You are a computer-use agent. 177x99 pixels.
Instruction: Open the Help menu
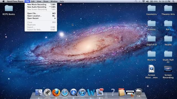tap(62, 1)
